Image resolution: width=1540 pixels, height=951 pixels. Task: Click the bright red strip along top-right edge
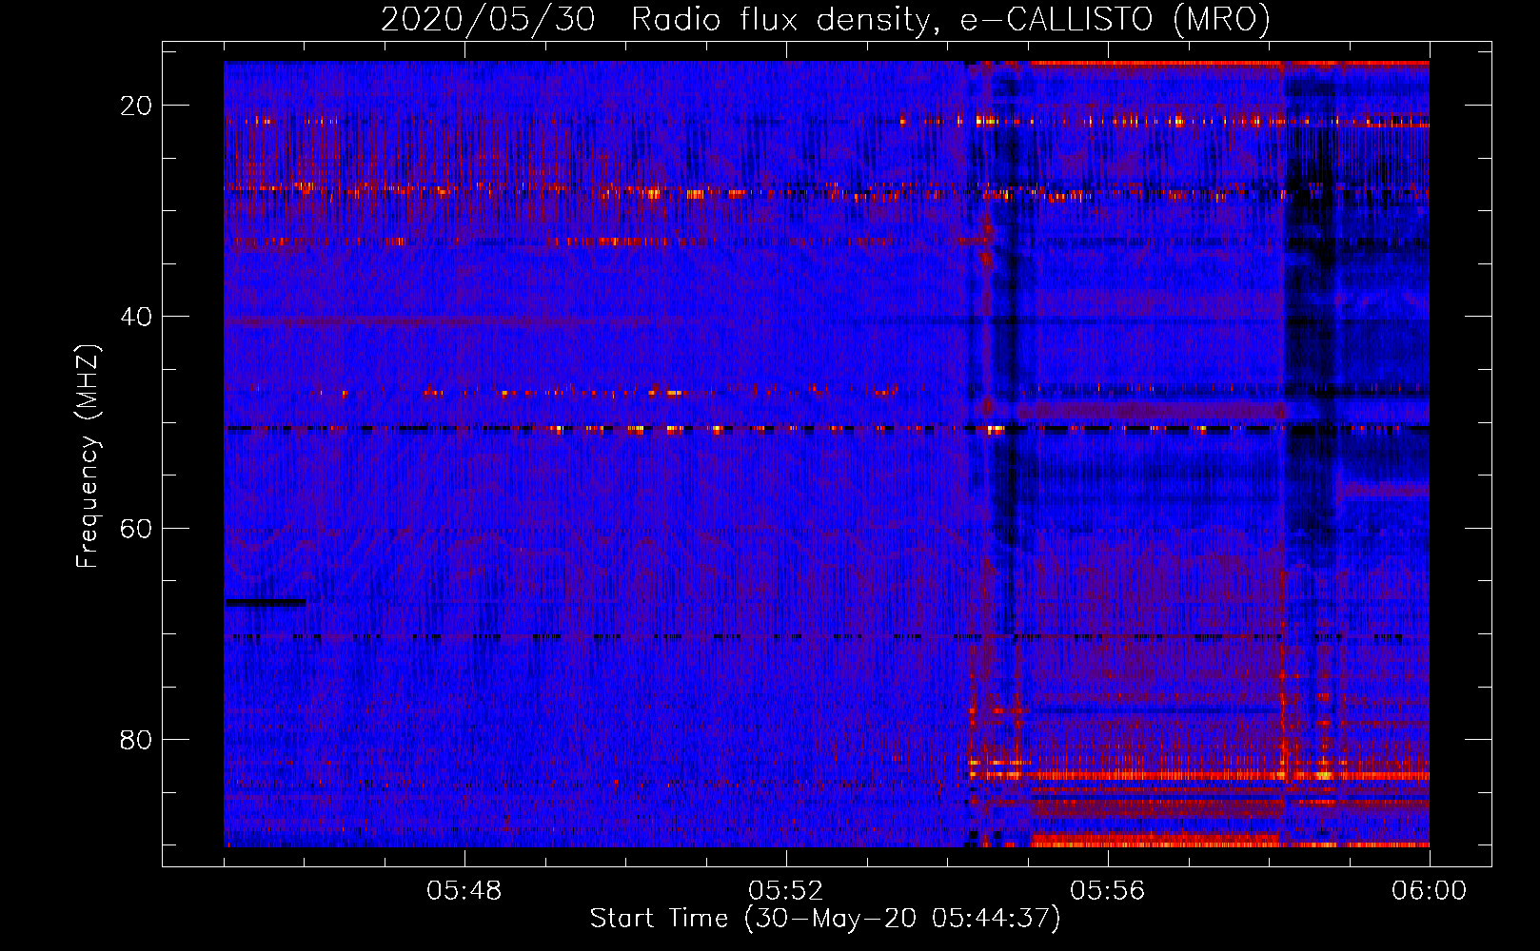tap(1228, 64)
